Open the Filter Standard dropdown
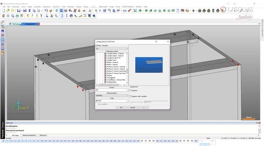The height and width of the screenshot is (148, 264). pyautogui.click(x=112, y=49)
